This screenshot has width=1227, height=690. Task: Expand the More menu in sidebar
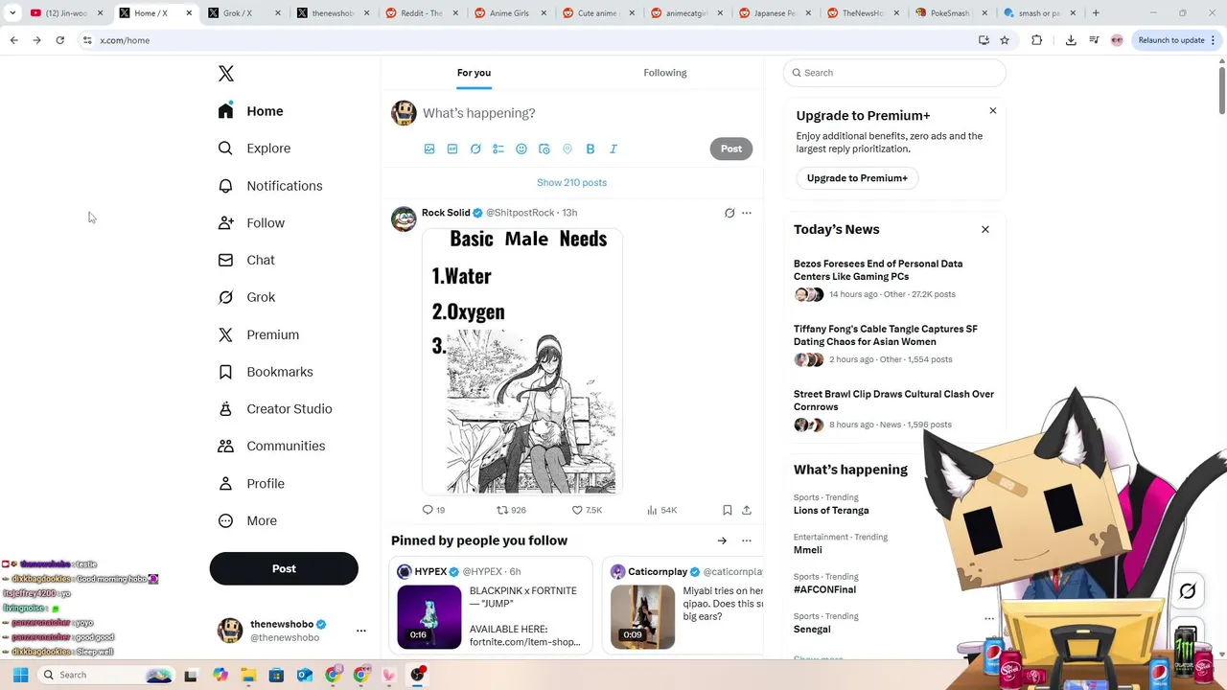point(247,520)
